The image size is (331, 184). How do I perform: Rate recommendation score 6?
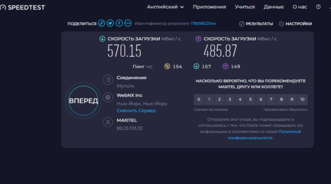tap(261, 99)
